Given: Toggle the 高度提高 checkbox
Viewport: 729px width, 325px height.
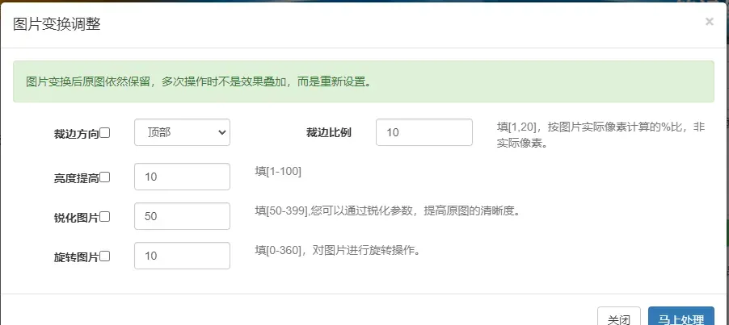Looking at the screenshot, I should pyautogui.click(x=105, y=177).
